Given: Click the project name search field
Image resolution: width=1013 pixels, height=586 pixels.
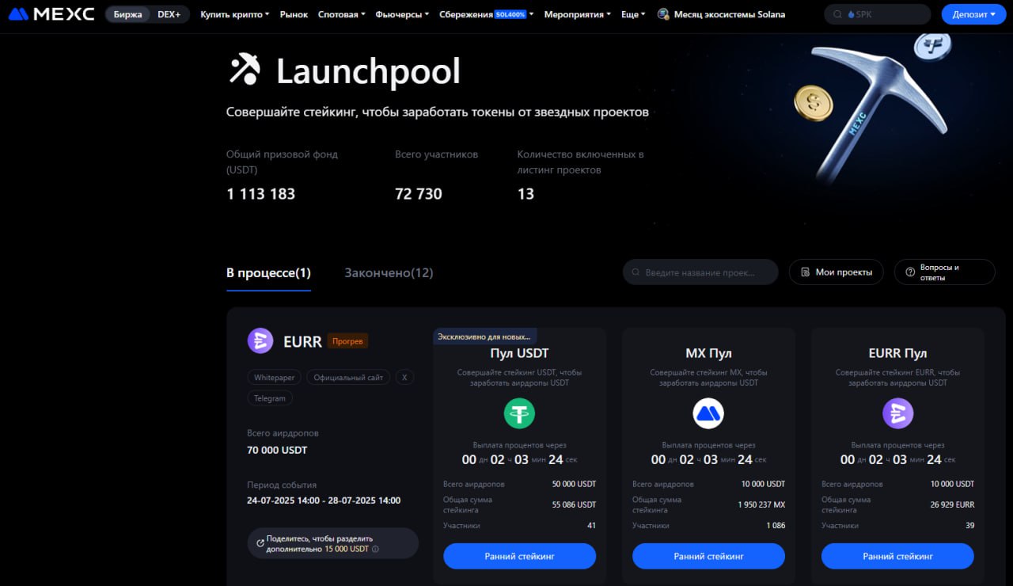Looking at the screenshot, I should coord(700,272).
